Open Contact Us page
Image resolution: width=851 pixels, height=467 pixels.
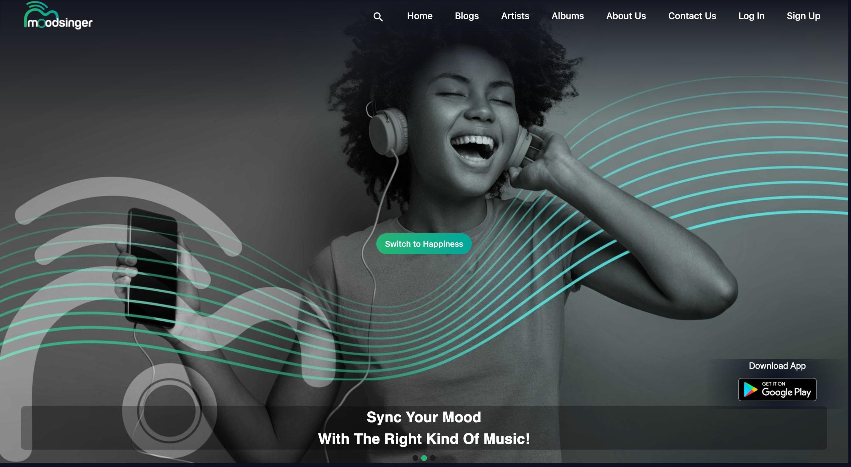tap(692, 16)
